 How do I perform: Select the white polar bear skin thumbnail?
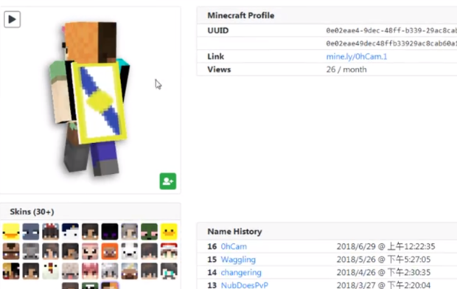click(x=130, y=251)
